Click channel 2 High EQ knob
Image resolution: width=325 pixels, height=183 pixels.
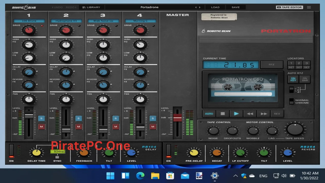(x=66, y=45)
